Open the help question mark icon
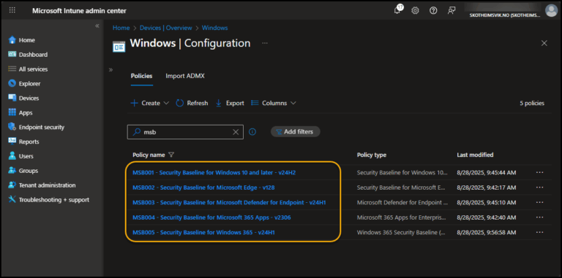Viewport: 562px width, 278px height. click(x=433, y=11)
